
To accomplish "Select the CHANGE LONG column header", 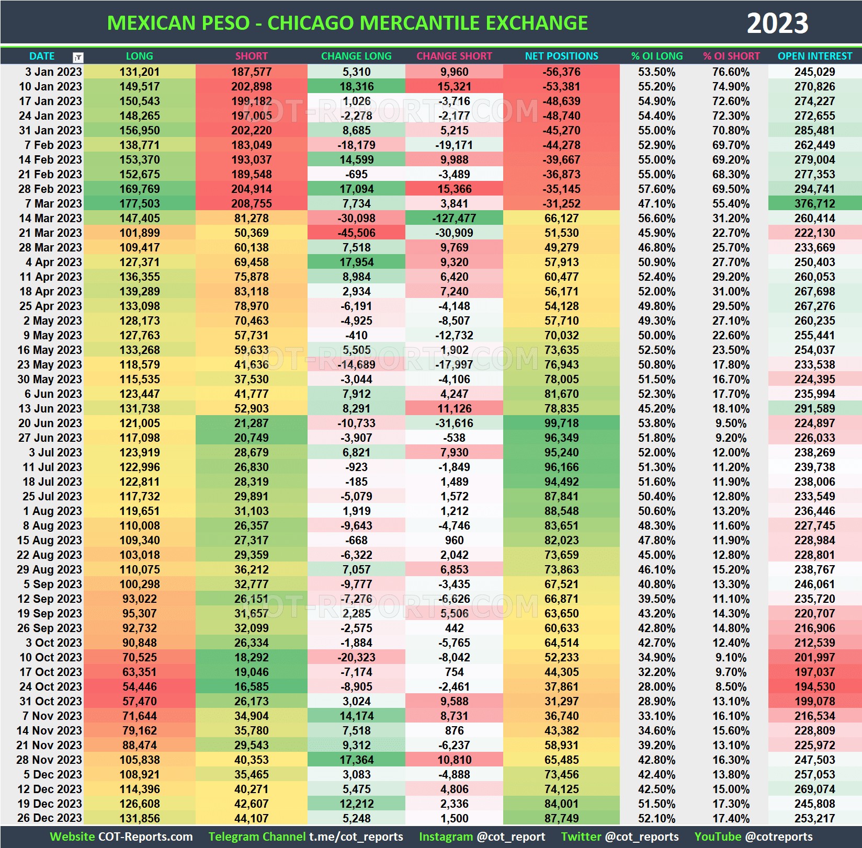I will tap(356, 56).
